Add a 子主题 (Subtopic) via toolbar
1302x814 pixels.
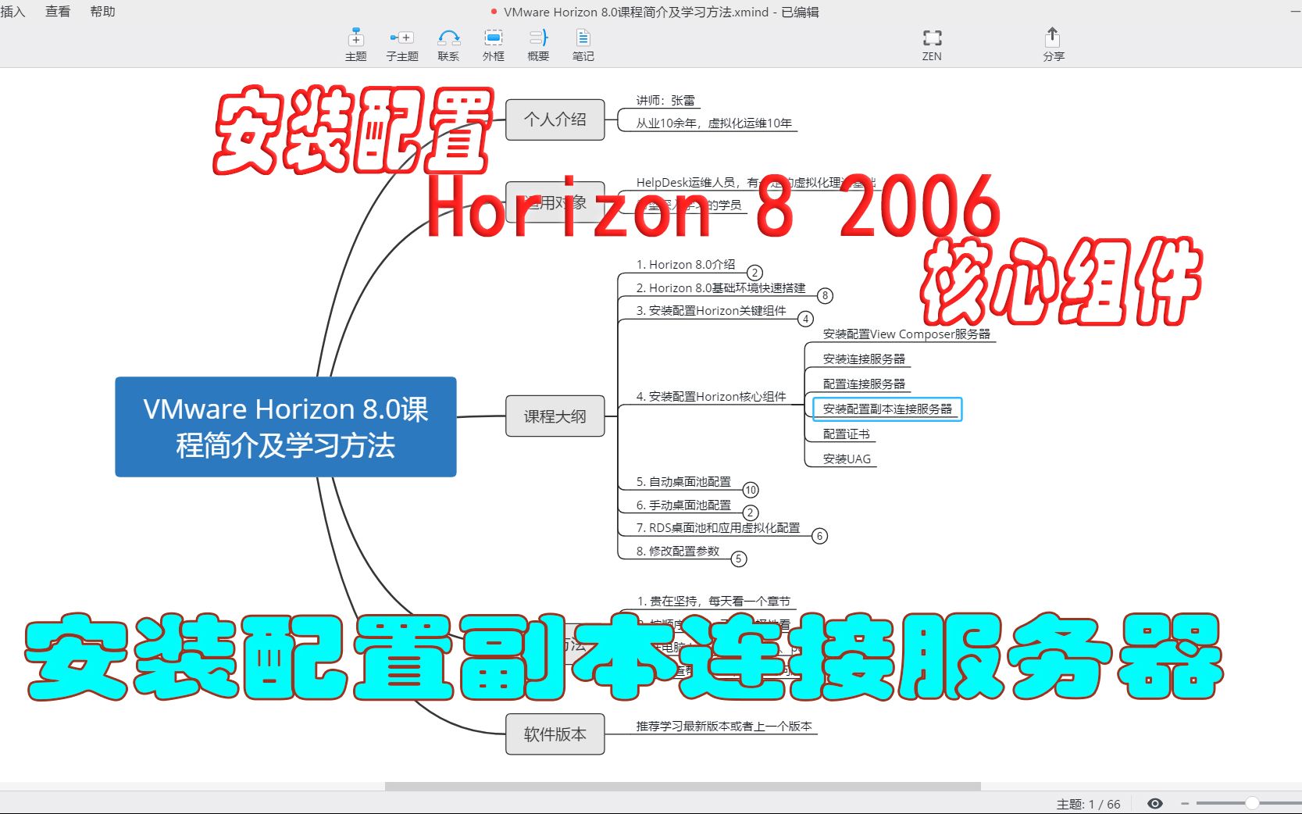pos(401,45)
